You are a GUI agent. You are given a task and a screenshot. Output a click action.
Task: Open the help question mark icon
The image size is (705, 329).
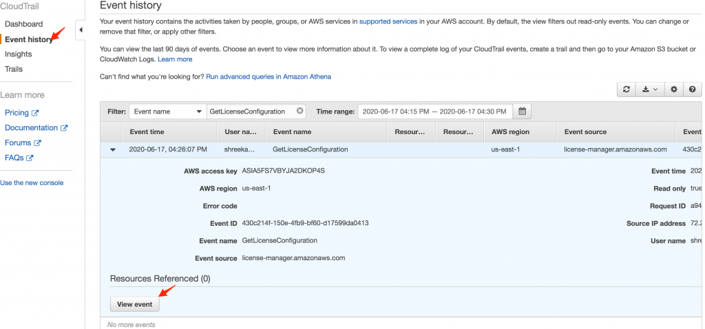[x=693, y=89]
